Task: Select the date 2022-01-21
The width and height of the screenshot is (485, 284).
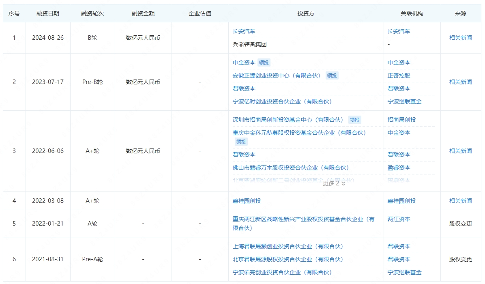Action: click(47, 224)
